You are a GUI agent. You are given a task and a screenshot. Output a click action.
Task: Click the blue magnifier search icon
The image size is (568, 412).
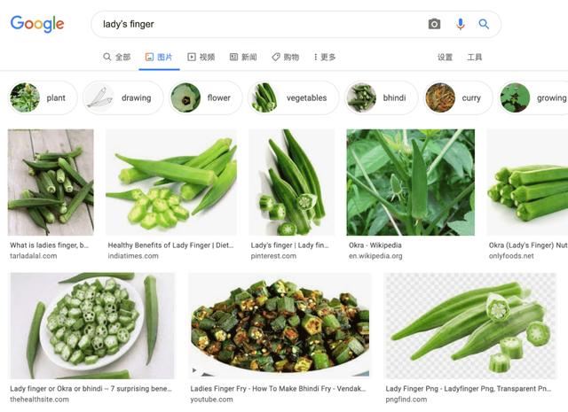pos(484,25)
